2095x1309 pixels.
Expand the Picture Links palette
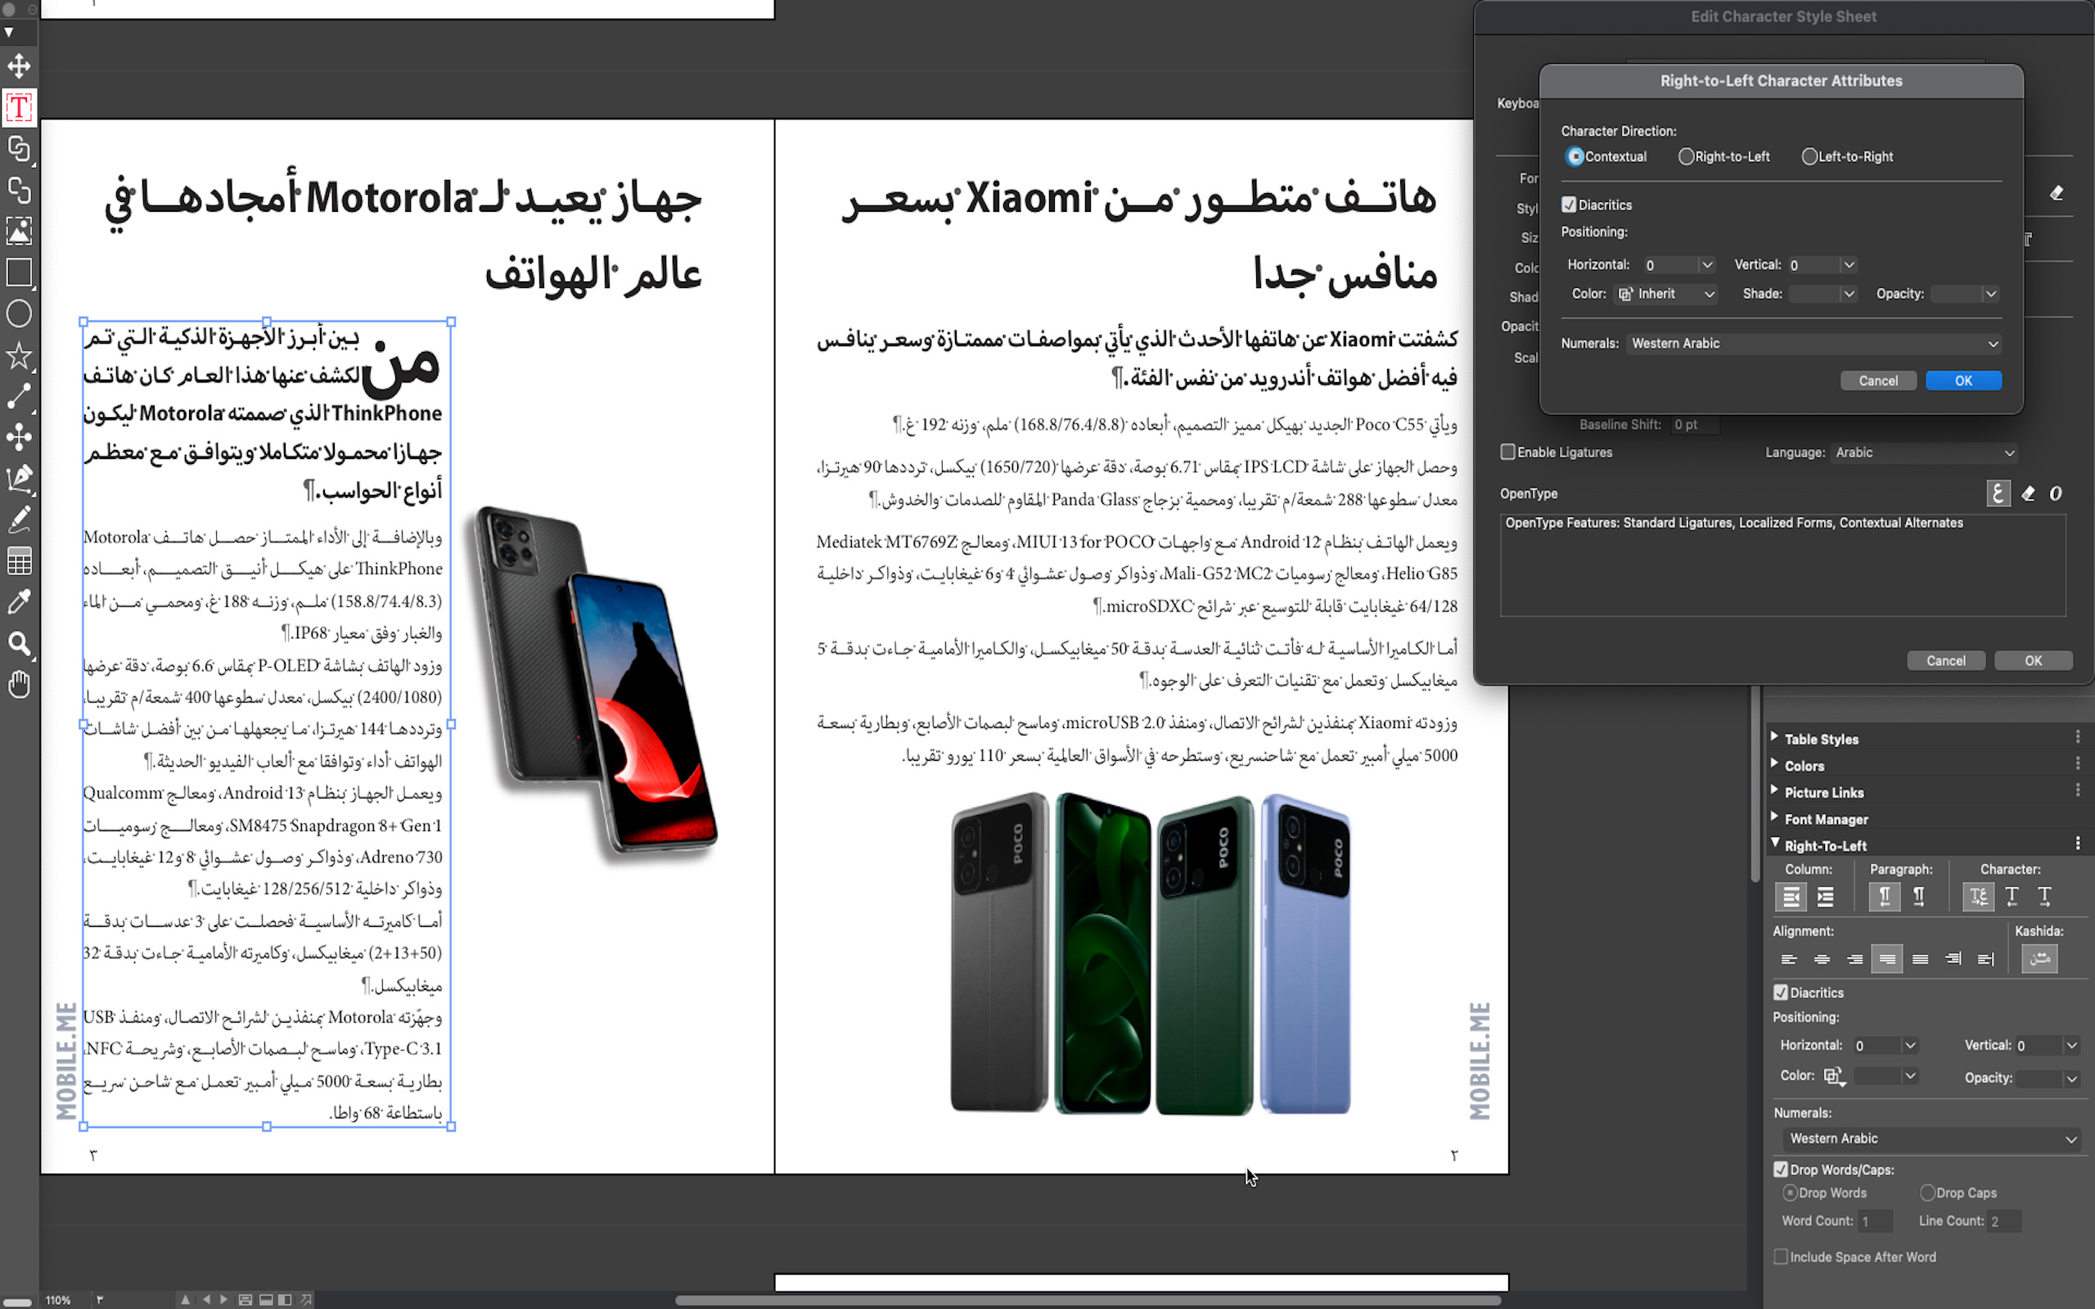click(1775, 791)
